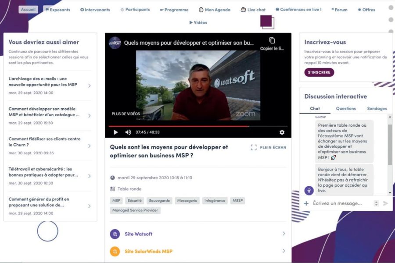Screen dimensions: 395x263
Task: Click the S'INSCRIRE button
Action: click(x=319, y=72)
